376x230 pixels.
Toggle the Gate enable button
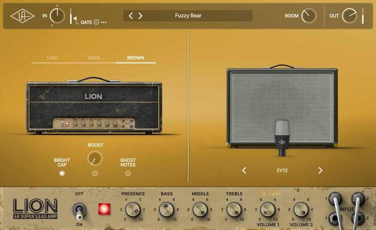(96, 22)
